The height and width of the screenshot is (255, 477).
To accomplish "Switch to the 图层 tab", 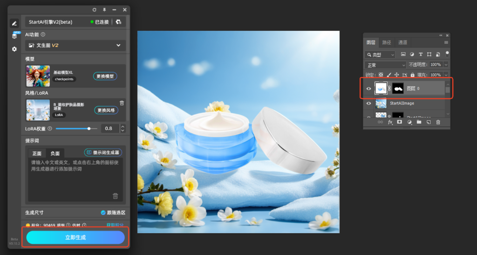I will click(371, 42).
